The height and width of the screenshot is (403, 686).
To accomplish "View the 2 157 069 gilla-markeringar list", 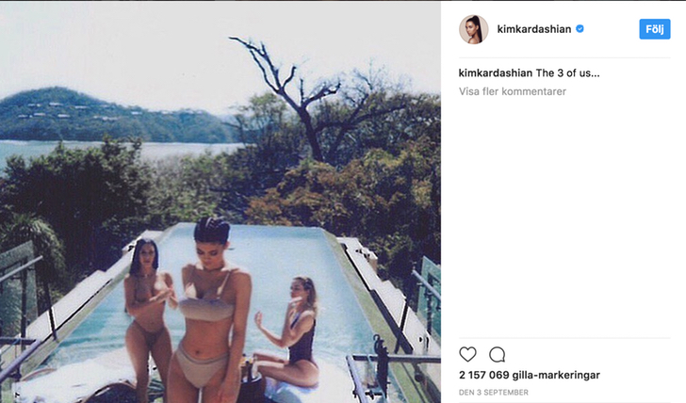I will coord(530,375).
